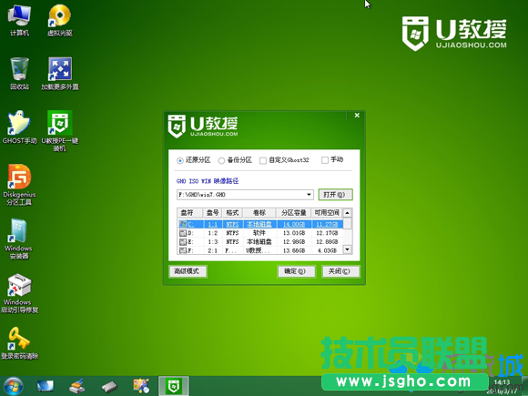The image size is (528, 396).
Task: Click the 打开(O) button
Action: pos(335,195)
